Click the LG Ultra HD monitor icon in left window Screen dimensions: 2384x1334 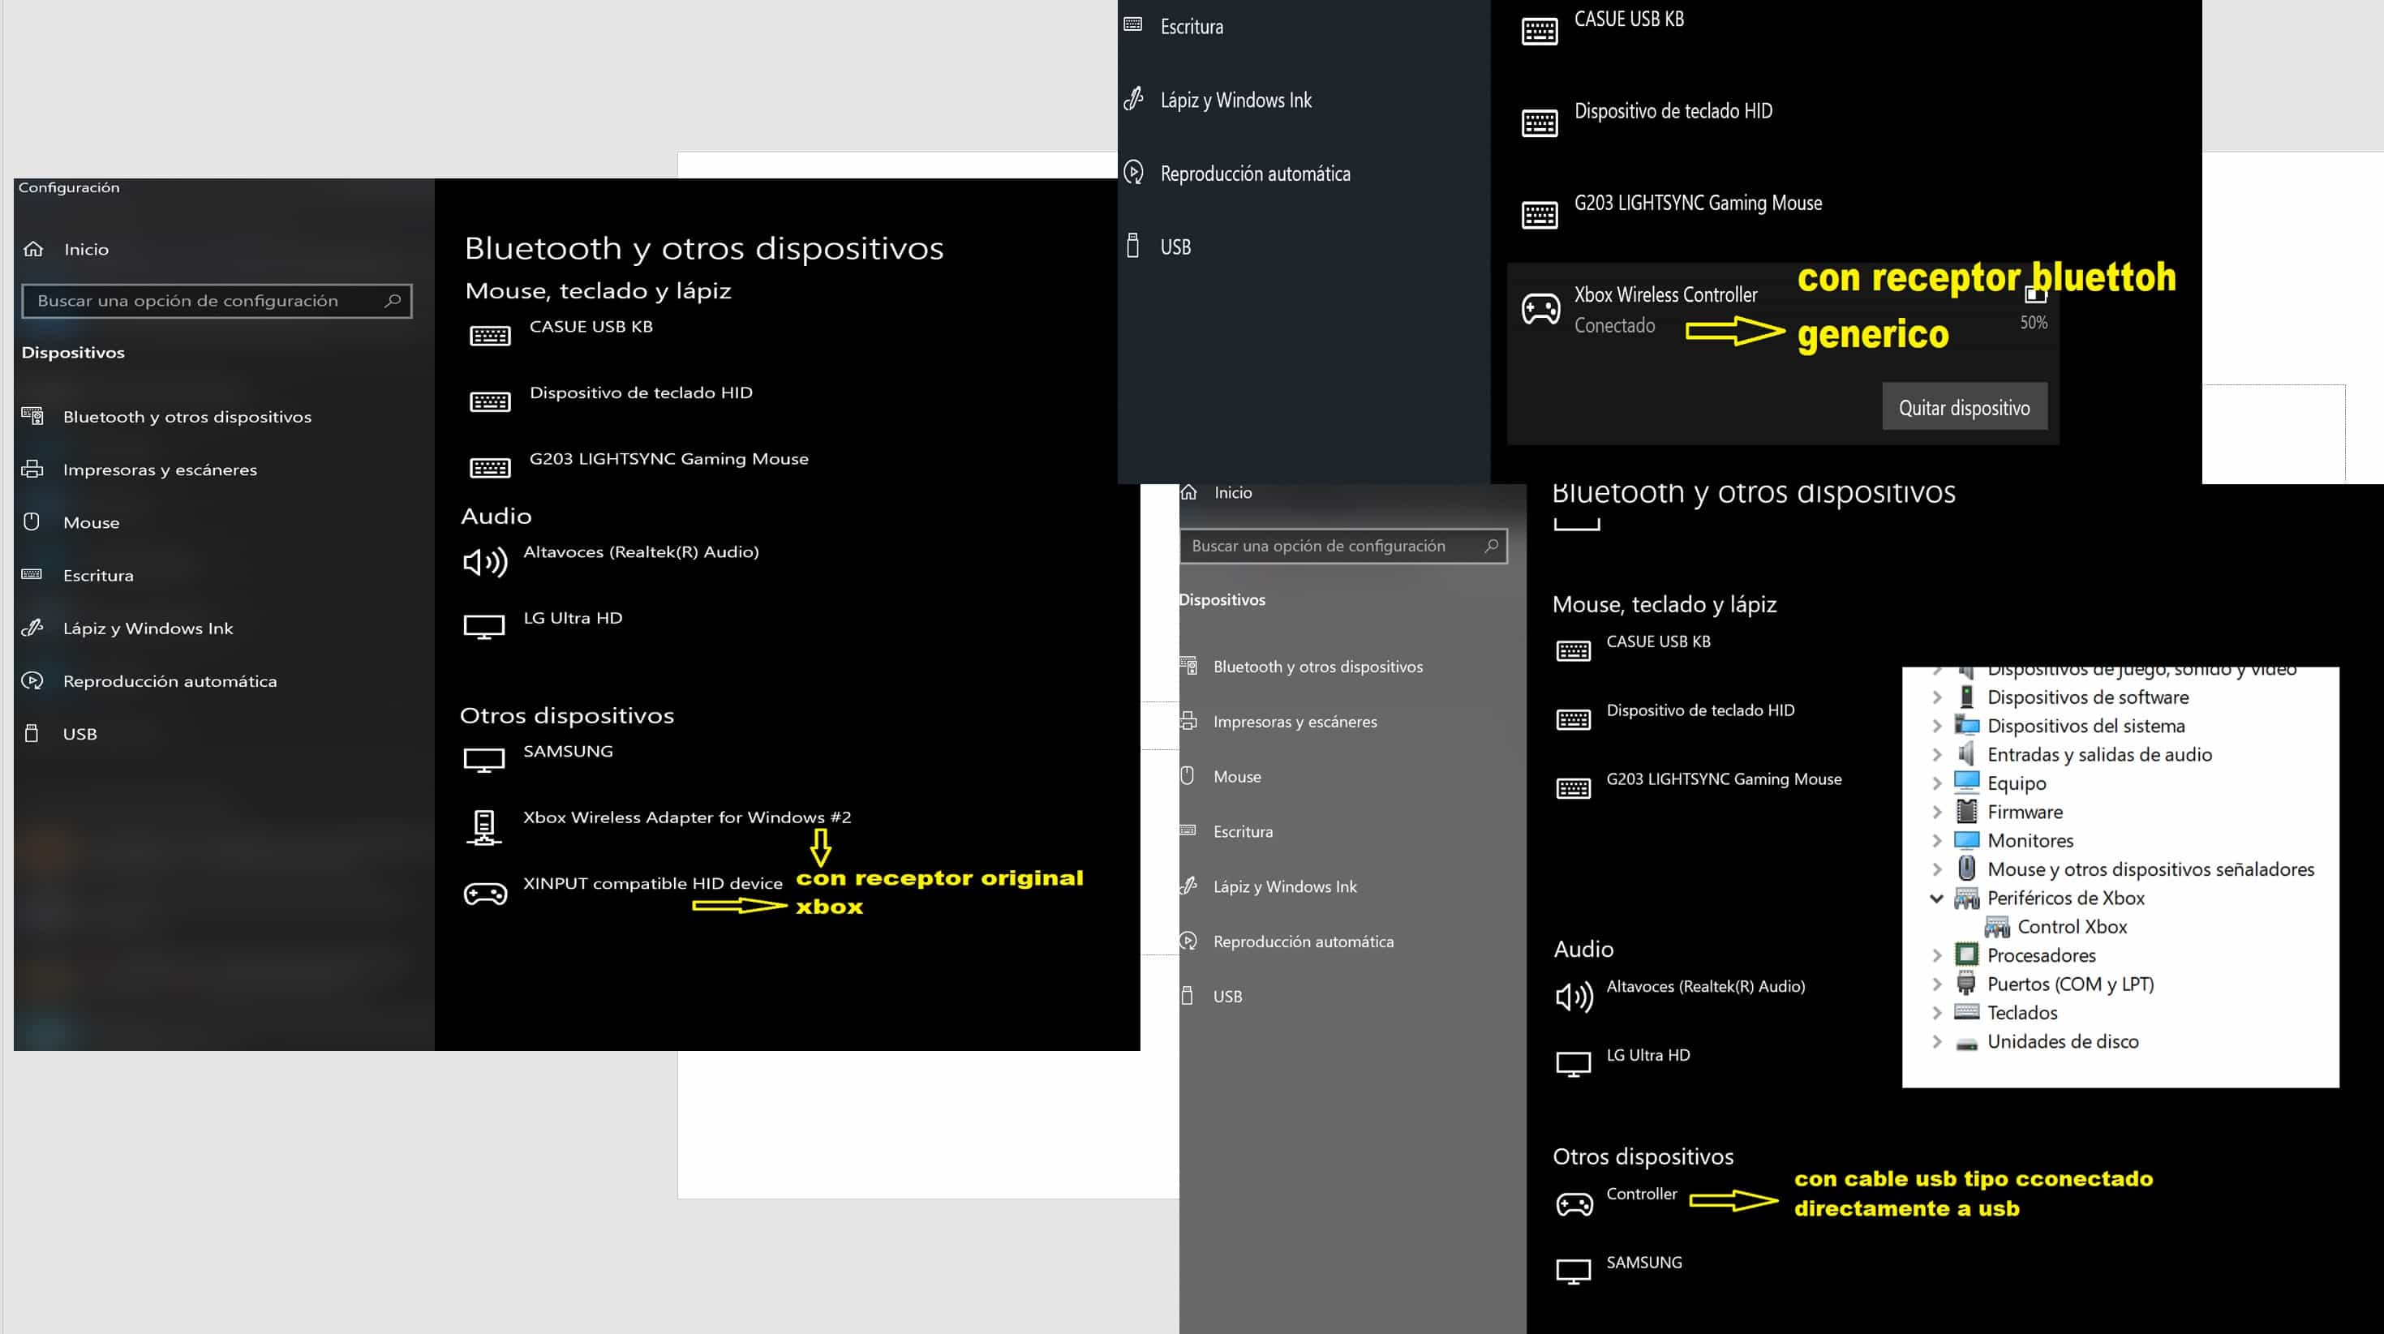(484, 627)
